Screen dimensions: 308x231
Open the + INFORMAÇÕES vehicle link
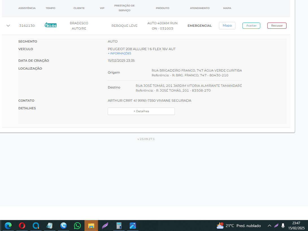(120, 54)
